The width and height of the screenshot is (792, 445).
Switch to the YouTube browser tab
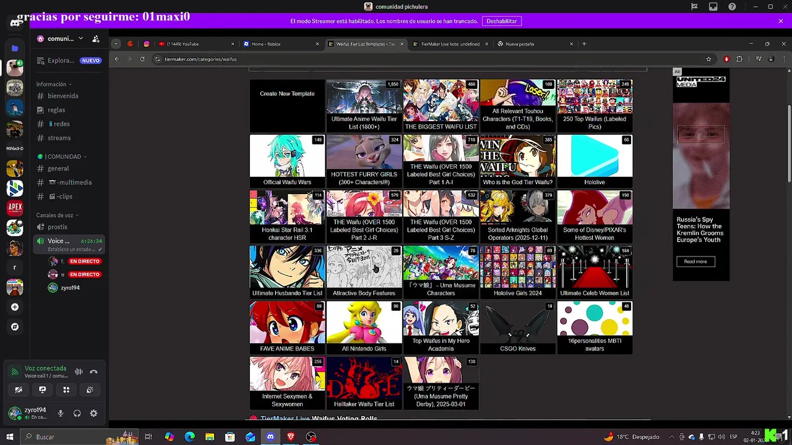pos(196,44)
